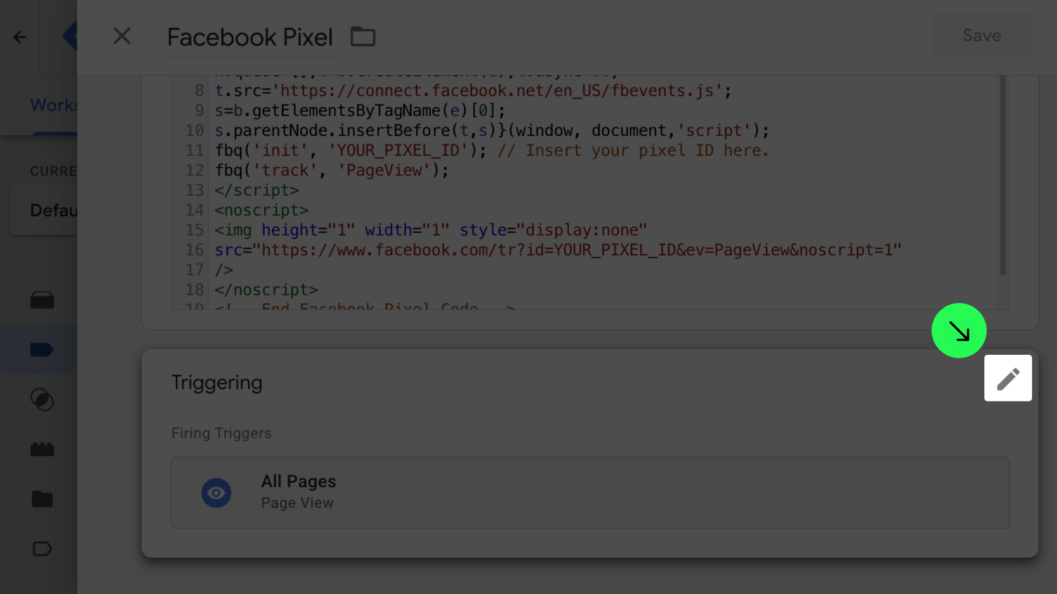Open the Google Tag Manager logo icon
The image size is (1057, 594).
[x=72, y=36]
